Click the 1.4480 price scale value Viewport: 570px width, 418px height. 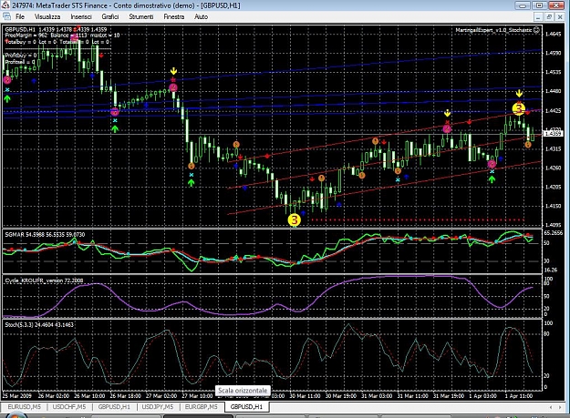coord(554,91)
